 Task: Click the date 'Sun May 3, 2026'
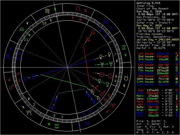tap(149, 12)
